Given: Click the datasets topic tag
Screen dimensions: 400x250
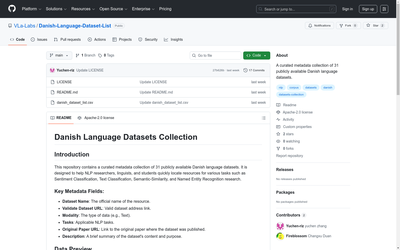Looking at the screenshot, I should coord(311,87).
